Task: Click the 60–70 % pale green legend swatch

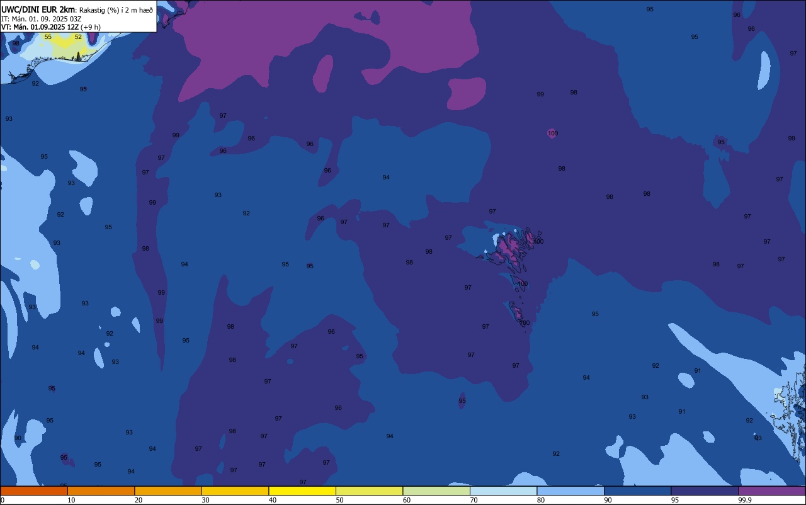Action: 436,491
